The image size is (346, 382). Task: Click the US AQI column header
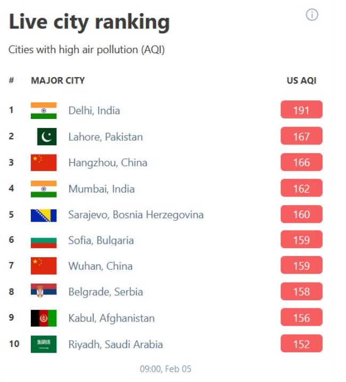(302, 81)
